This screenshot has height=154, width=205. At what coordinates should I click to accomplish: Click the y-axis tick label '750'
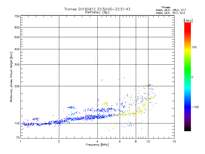click(x=17, y=16)
